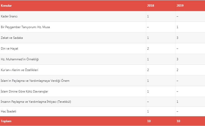Image resolution: width=205 pixels, height=126 pixels.
Task: Select the 2018 column header
Action: click(150, 6)
